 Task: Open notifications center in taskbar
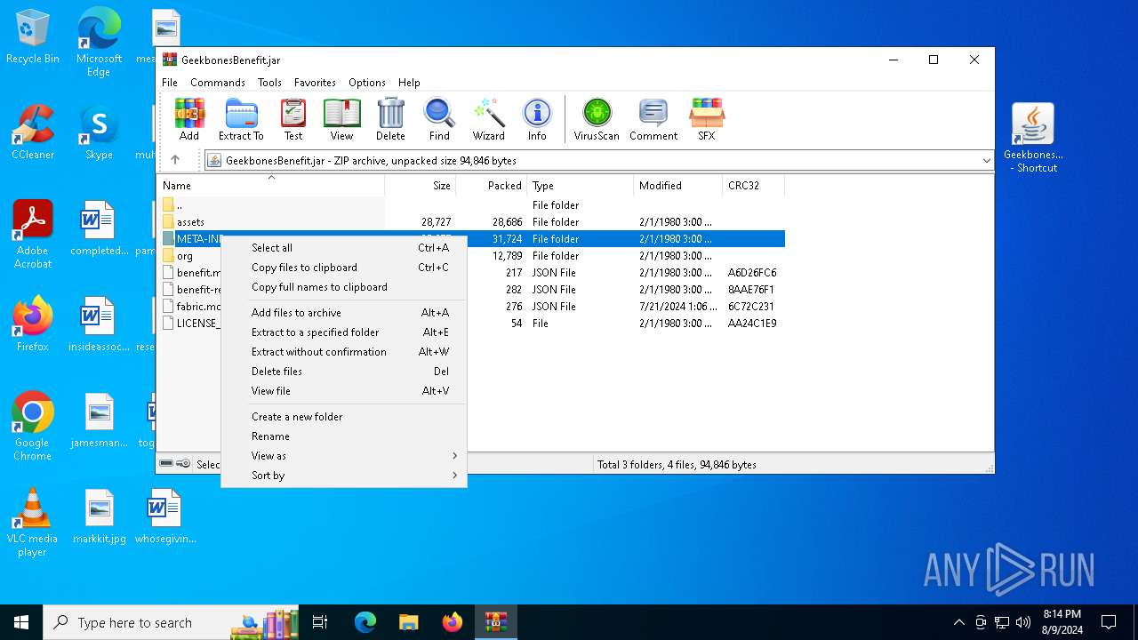point(1109,622)
